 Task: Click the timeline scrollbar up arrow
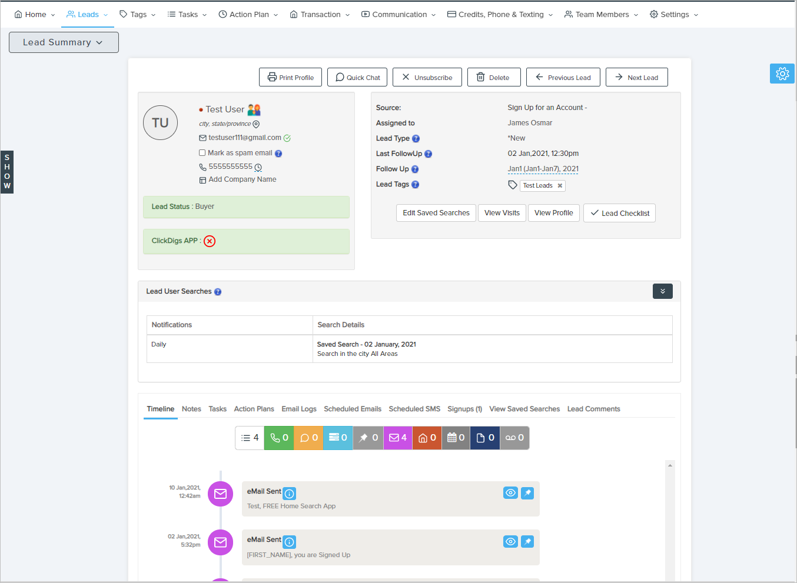click(x=670, y=465)
